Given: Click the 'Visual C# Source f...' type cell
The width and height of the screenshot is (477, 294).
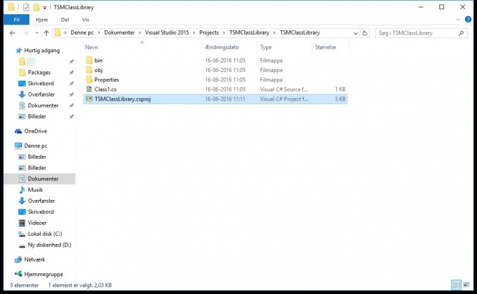Looking at the screenshot, I should [x=284, y=89].
